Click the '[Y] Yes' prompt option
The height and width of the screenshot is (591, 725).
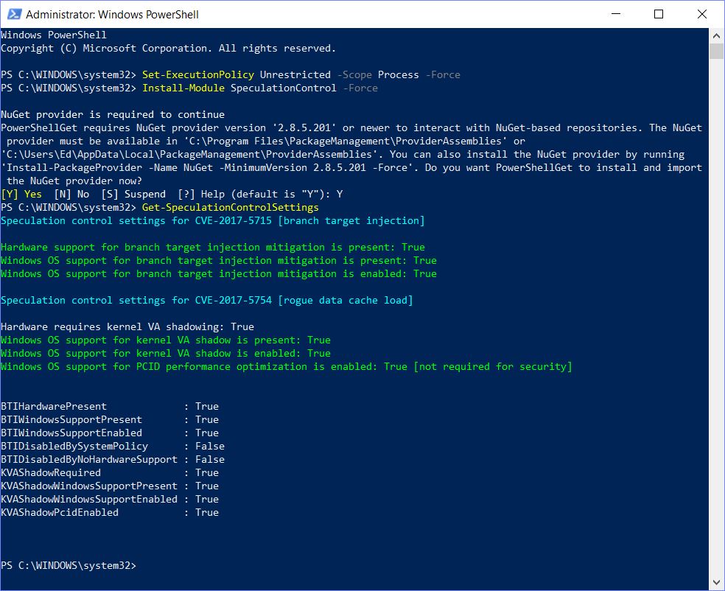[21, 195]
